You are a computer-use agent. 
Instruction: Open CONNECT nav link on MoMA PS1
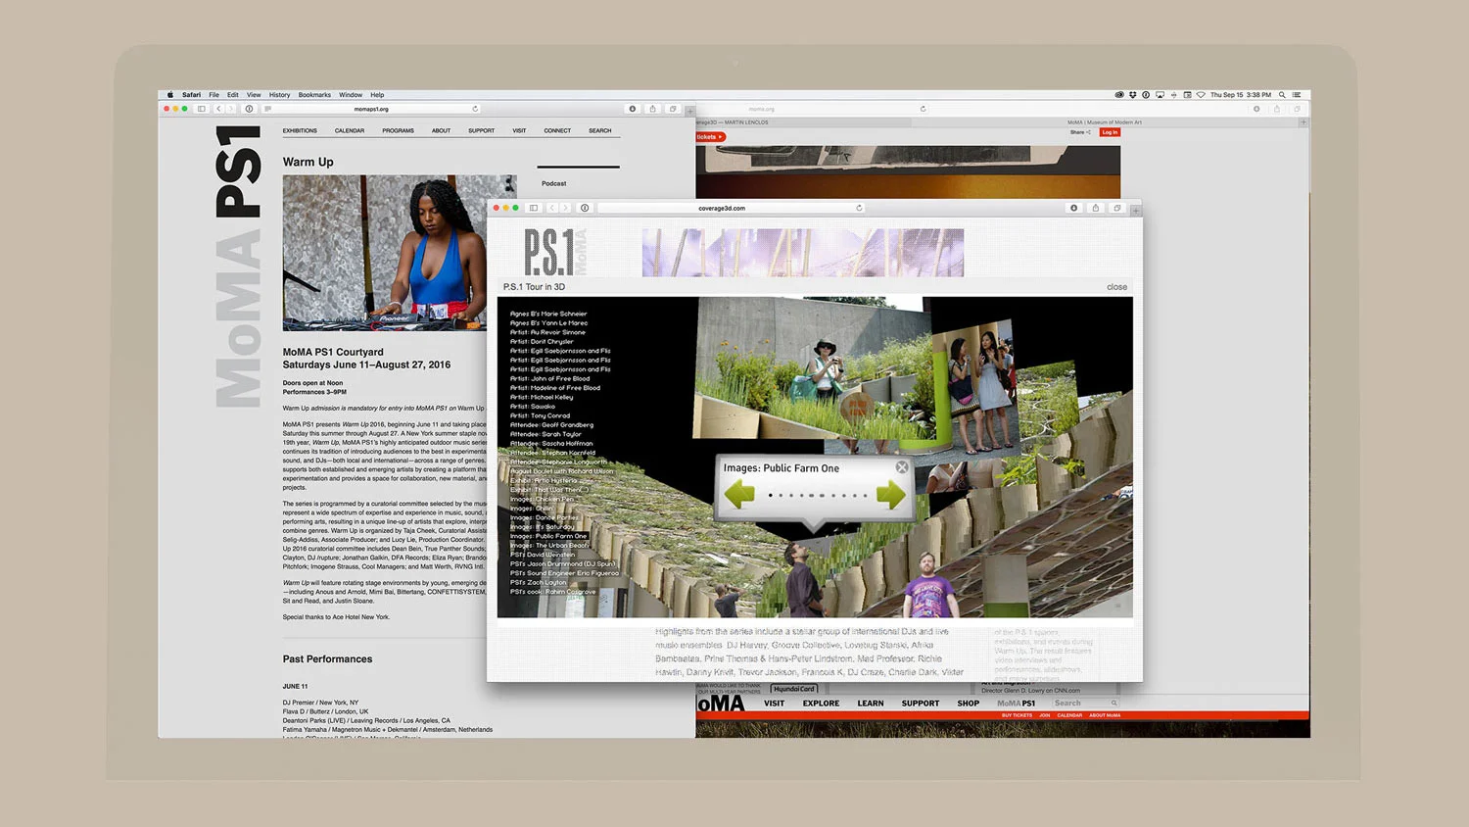tap(557, 130)
